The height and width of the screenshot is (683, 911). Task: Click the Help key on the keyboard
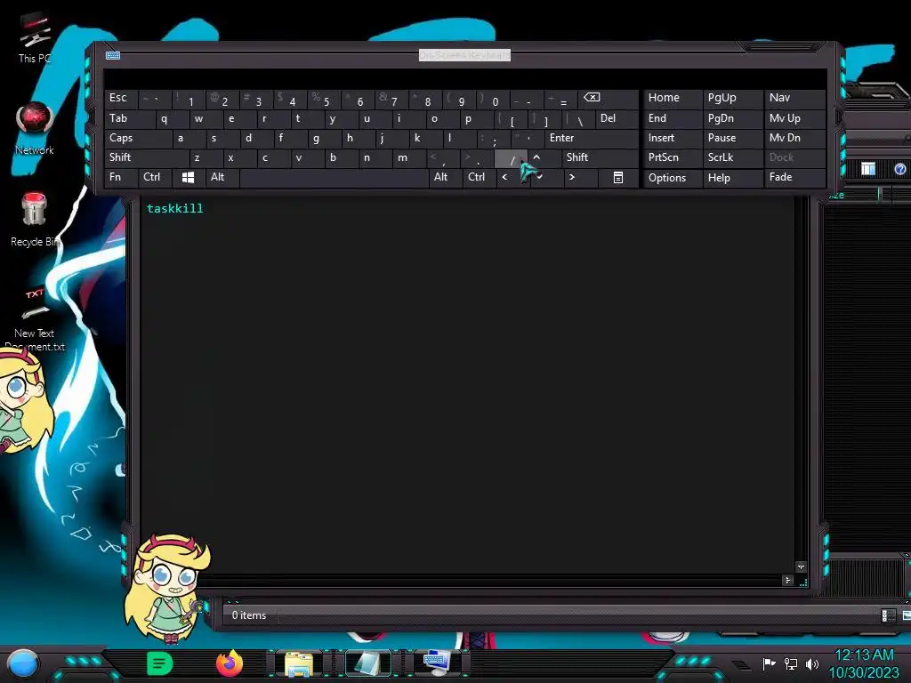[x=731, y=178]
